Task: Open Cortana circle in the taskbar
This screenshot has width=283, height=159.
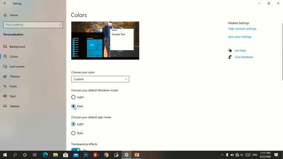Action: tap(25, 155)
